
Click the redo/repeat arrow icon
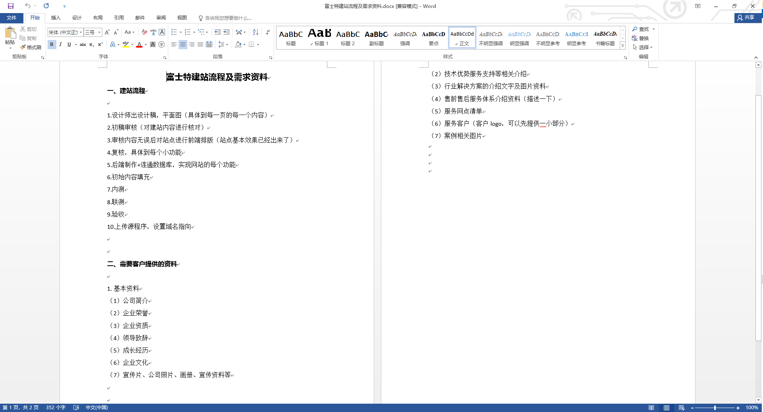click(x=46, y=6)
